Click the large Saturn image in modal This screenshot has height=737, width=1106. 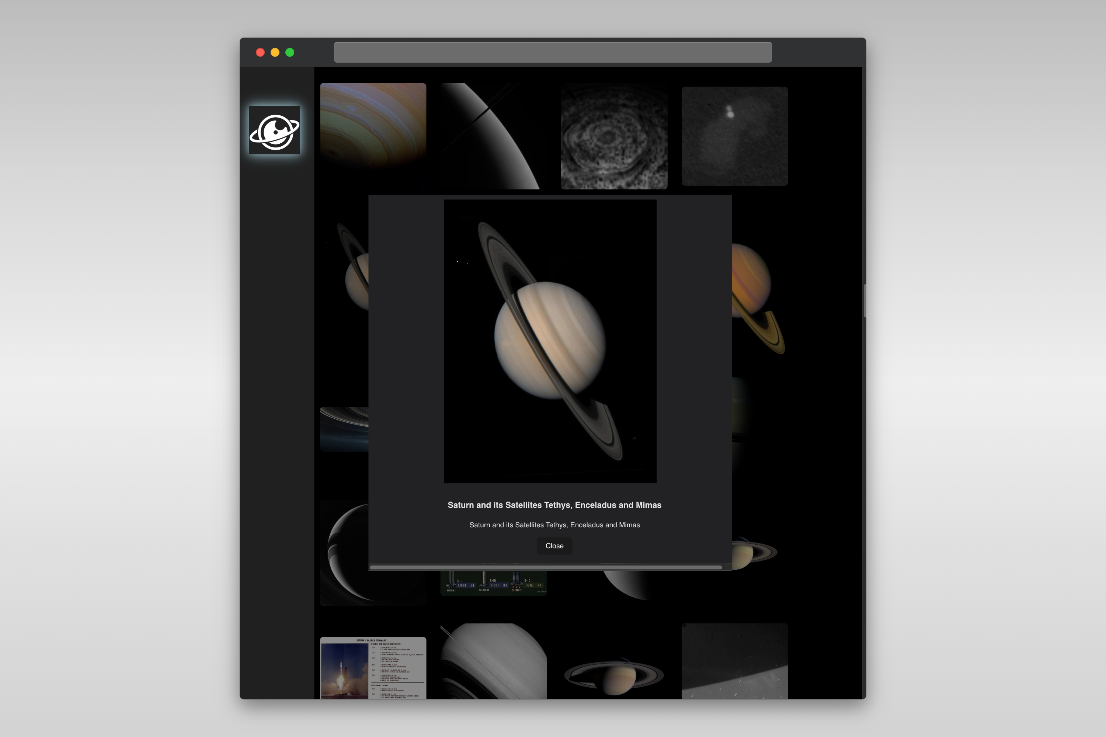[x=550, y=341]
